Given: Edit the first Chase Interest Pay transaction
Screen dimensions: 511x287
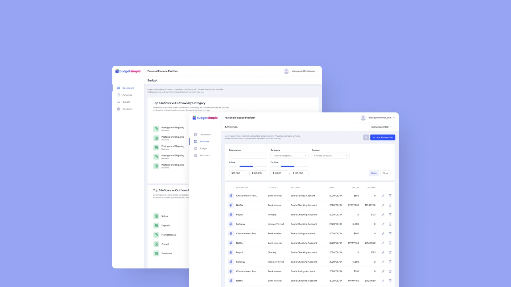Looking at the screenshot, I should (383, 196).
